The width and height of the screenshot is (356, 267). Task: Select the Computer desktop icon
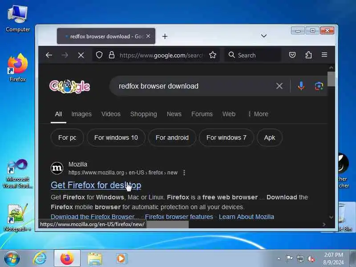tap(18, 19)
